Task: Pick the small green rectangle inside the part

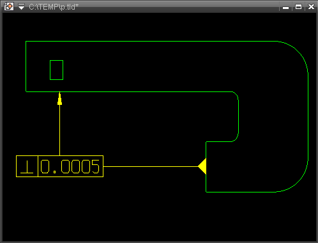Action: 56,70
